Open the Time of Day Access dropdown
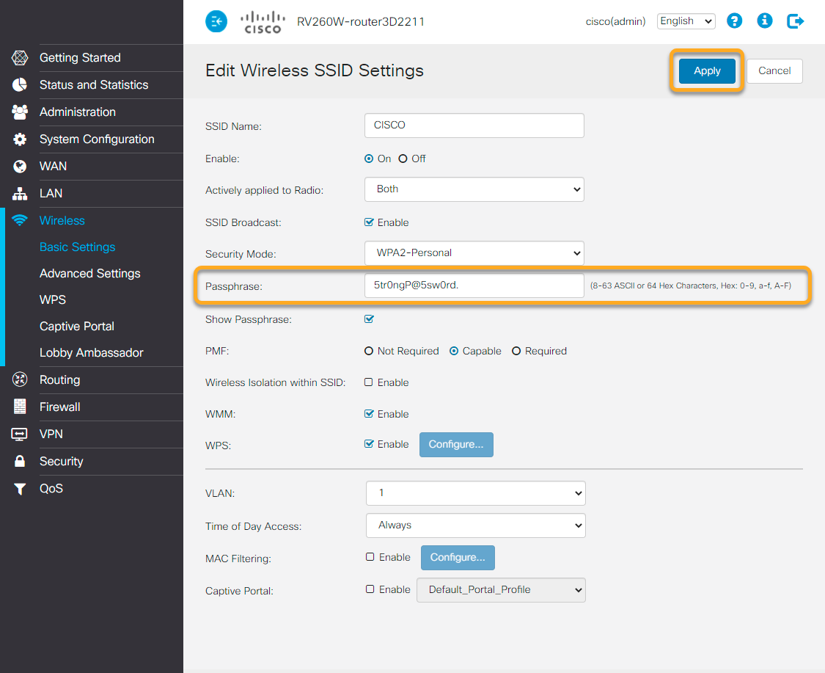 (x=476, y=525)
